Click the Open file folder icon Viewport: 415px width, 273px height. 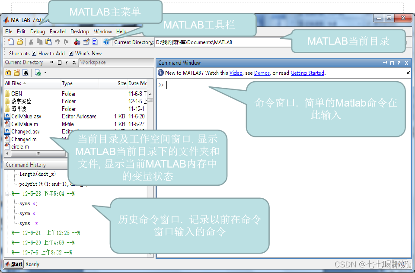[x=20, y=42]
